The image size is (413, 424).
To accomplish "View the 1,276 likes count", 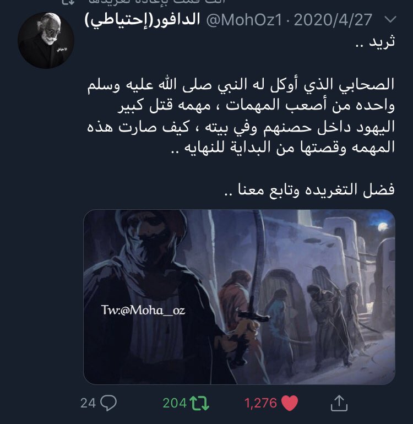I will pyautogui.click(x=260, y=403).
